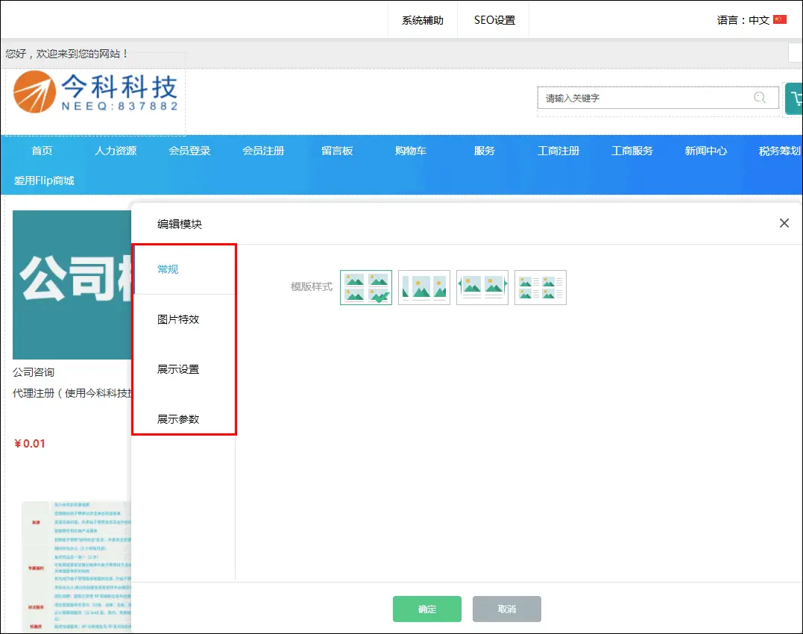Close the 编辑模块 dialog
This screenshot has width=803, height=634.
[784, 223]
